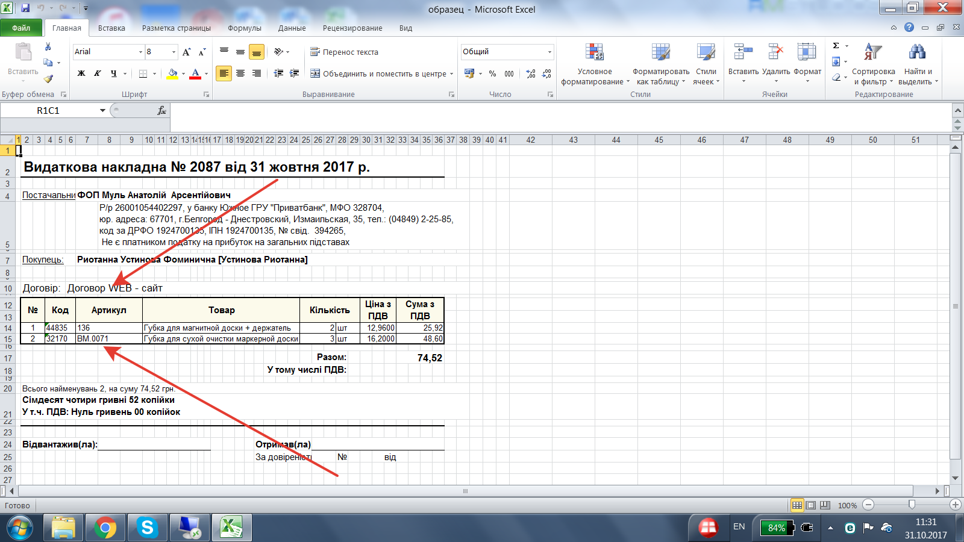Switch to the Формулы ribbon tab
The width and height of the screenshot is (964, 542).
tap(244, 28)
